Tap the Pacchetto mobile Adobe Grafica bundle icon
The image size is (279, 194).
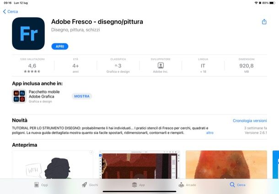pos(19,96)
